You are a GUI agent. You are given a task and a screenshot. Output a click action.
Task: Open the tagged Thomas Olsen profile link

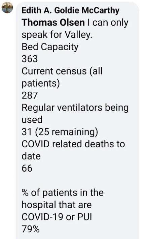coord(53,23)
